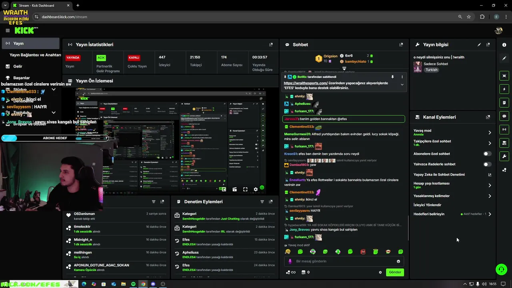Unpin the BotRix pinned message
The width and height of the screenshot is (512, 288).
[x=392, y=77]
